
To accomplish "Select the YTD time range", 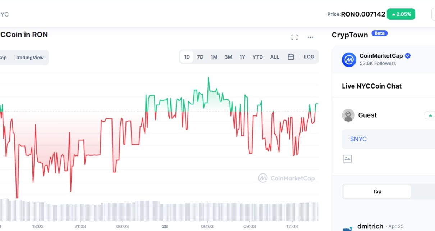I will (257, 57).
